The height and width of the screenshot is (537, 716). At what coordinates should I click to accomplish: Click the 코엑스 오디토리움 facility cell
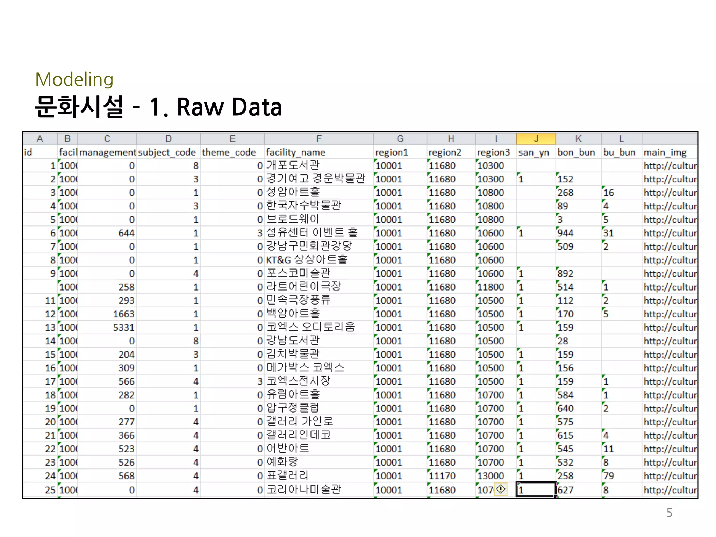coord(310,327)
